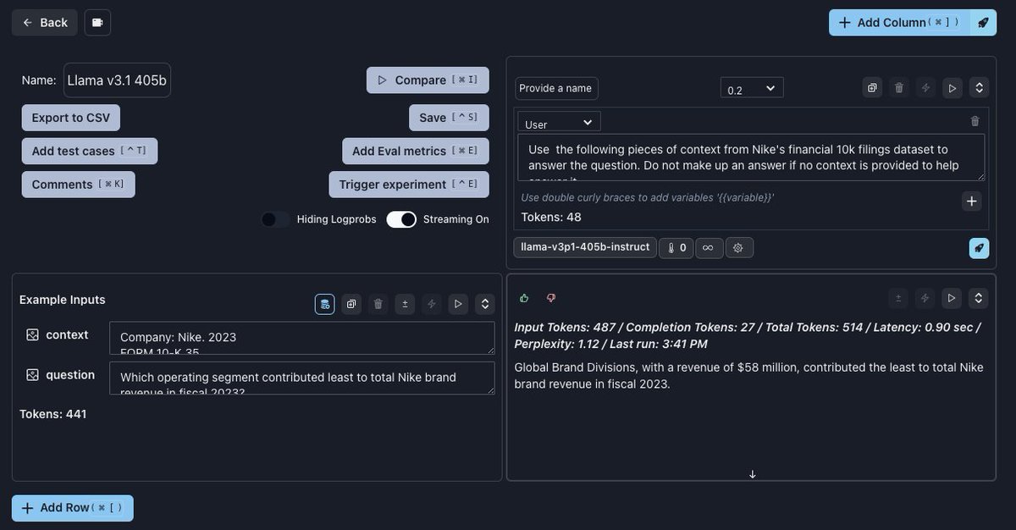The image size is (1016, 530).
Task: Select the 'Tokens: 441' text
Action: click(x=52, y=414)
